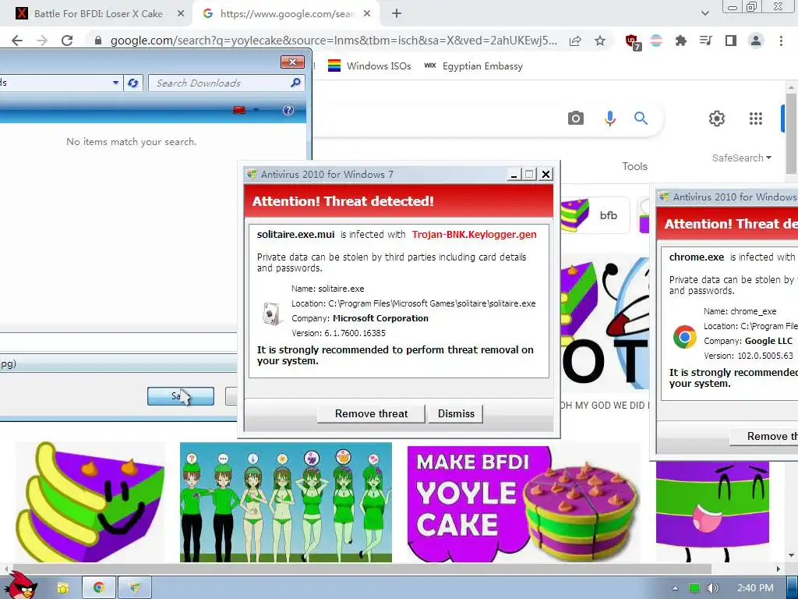Click Tools under the search bar
This screenshot has width=798, height=599.
pos(634,166)
